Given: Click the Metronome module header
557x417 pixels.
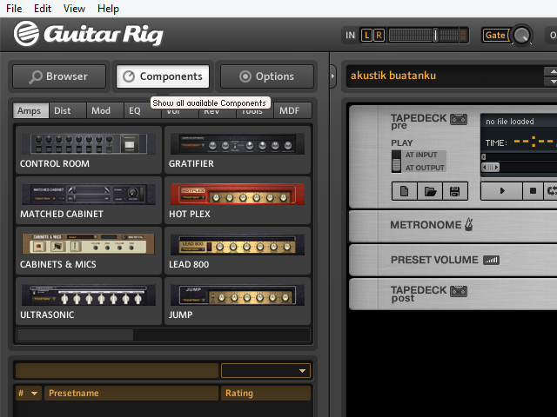Looking at the screenshot, I should tap(453, 226).
